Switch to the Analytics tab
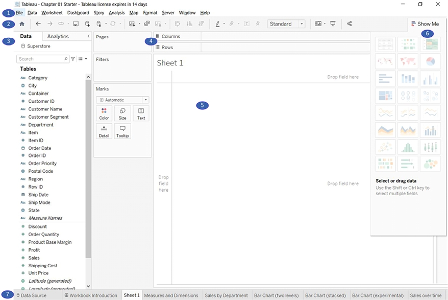Screen dimensions: 448x300 pos(58,36)
